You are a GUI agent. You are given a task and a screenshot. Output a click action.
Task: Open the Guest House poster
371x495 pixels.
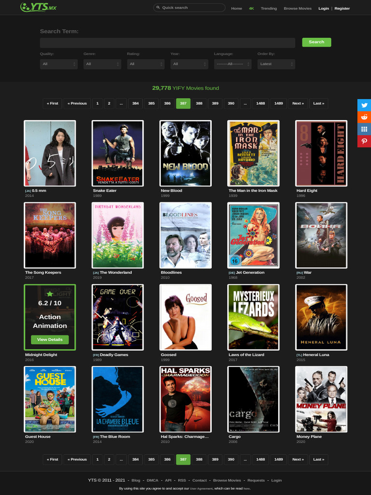pyautogui.click(x=50, y=400)
